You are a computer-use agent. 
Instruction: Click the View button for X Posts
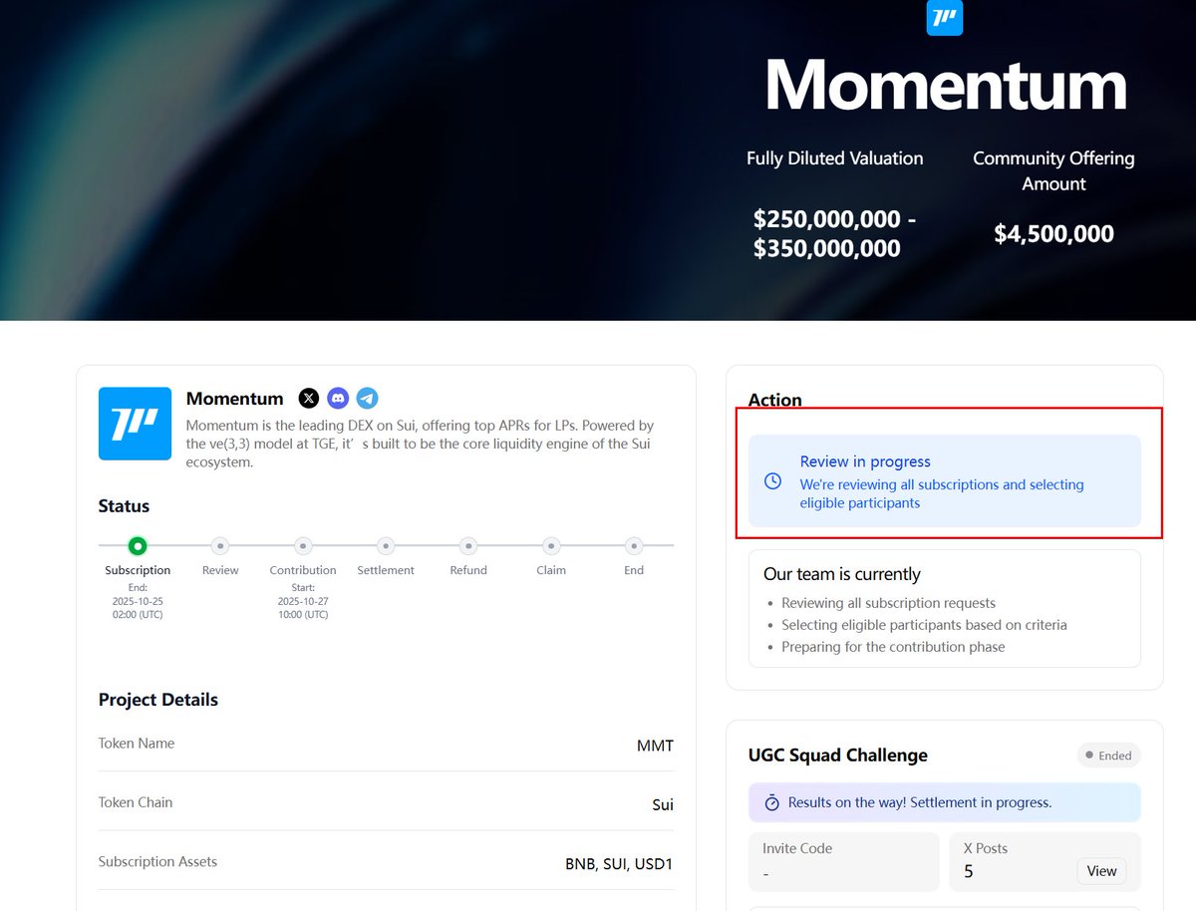click(x=1101, y=871)
